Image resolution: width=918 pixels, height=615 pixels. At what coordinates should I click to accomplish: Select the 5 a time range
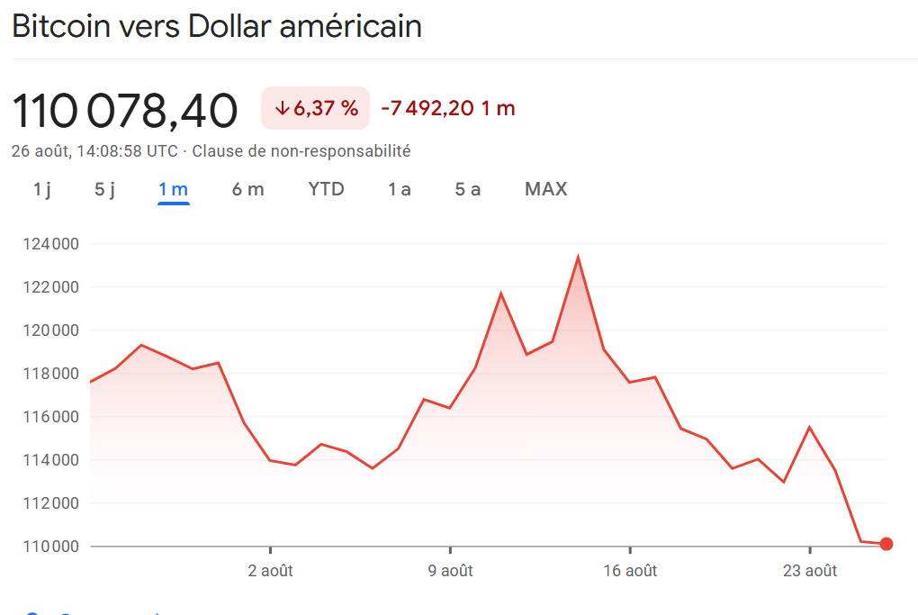click(467, 189)
